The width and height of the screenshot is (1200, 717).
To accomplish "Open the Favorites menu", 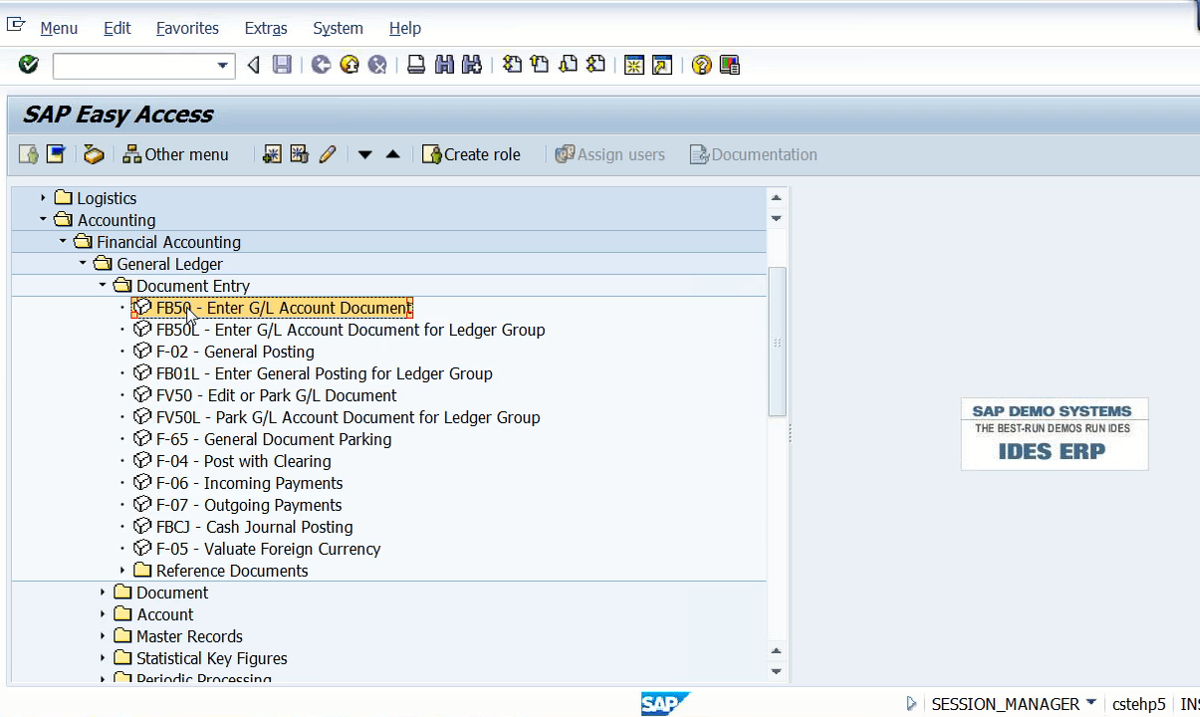I will [187, 28].
